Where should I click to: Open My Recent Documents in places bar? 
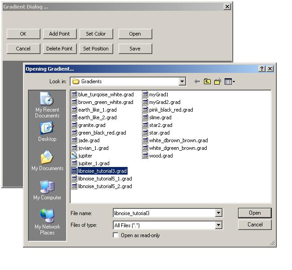point(47,105)
